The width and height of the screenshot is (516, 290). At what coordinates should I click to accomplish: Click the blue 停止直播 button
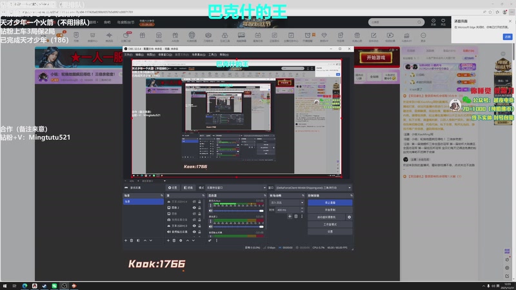(330, 202)
